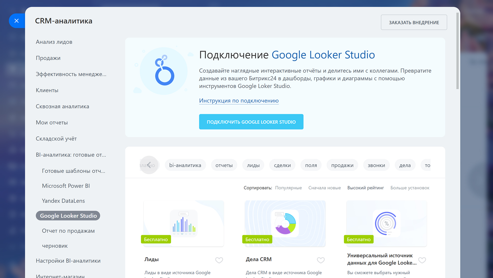Open the Дела CRM donut chart thumbnail

[285, 223]
